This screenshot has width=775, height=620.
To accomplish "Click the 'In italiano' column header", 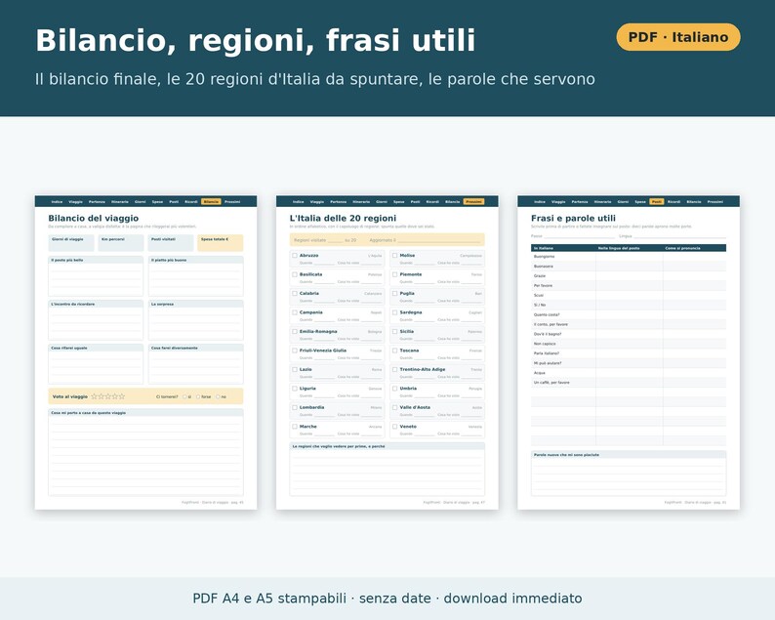I will pyautogui.click(x=544, y=248).
